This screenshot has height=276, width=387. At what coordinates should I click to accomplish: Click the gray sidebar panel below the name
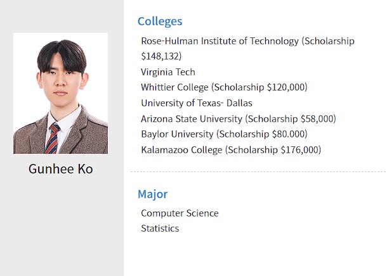coord(62,225)
